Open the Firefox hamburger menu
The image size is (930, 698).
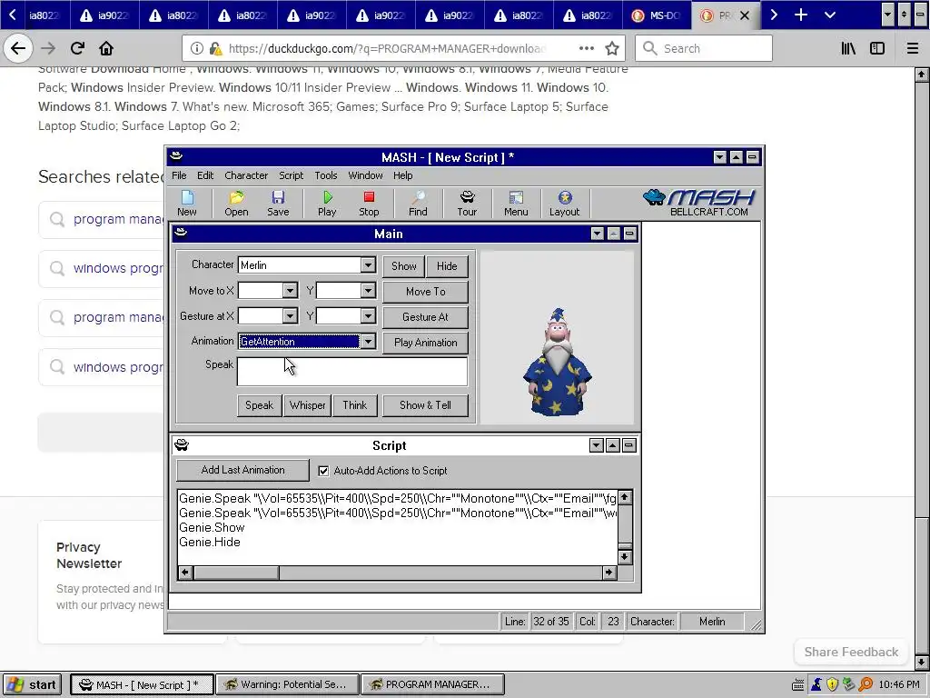(912, 48)
